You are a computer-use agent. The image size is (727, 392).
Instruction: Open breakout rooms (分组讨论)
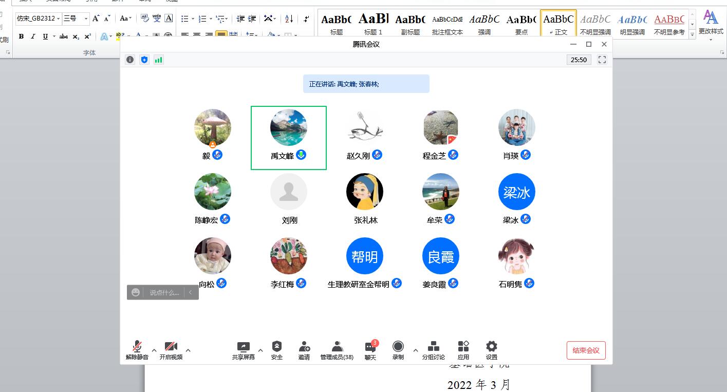(x=433, y=347)
